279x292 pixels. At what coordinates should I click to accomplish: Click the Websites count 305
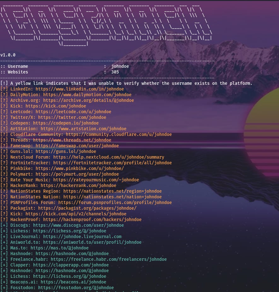(115, 72)
